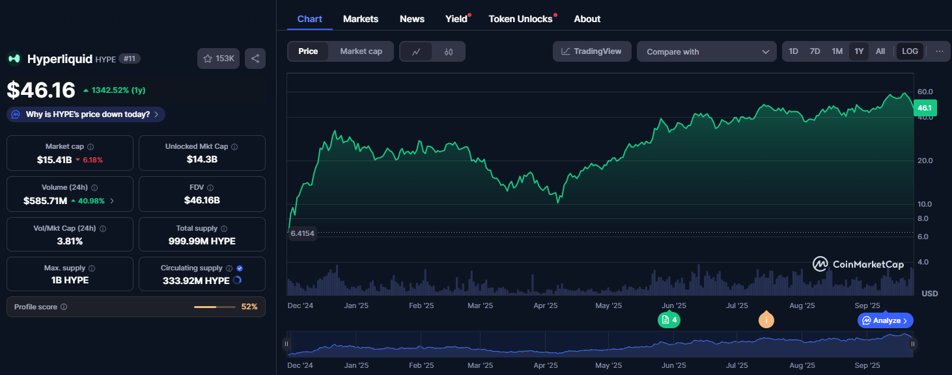
Task: Click left handle of range navigator
Action: point(286,344)
